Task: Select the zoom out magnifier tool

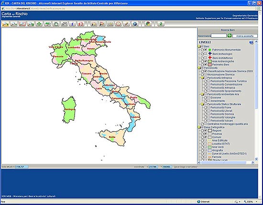Action: tap(14, 24)
